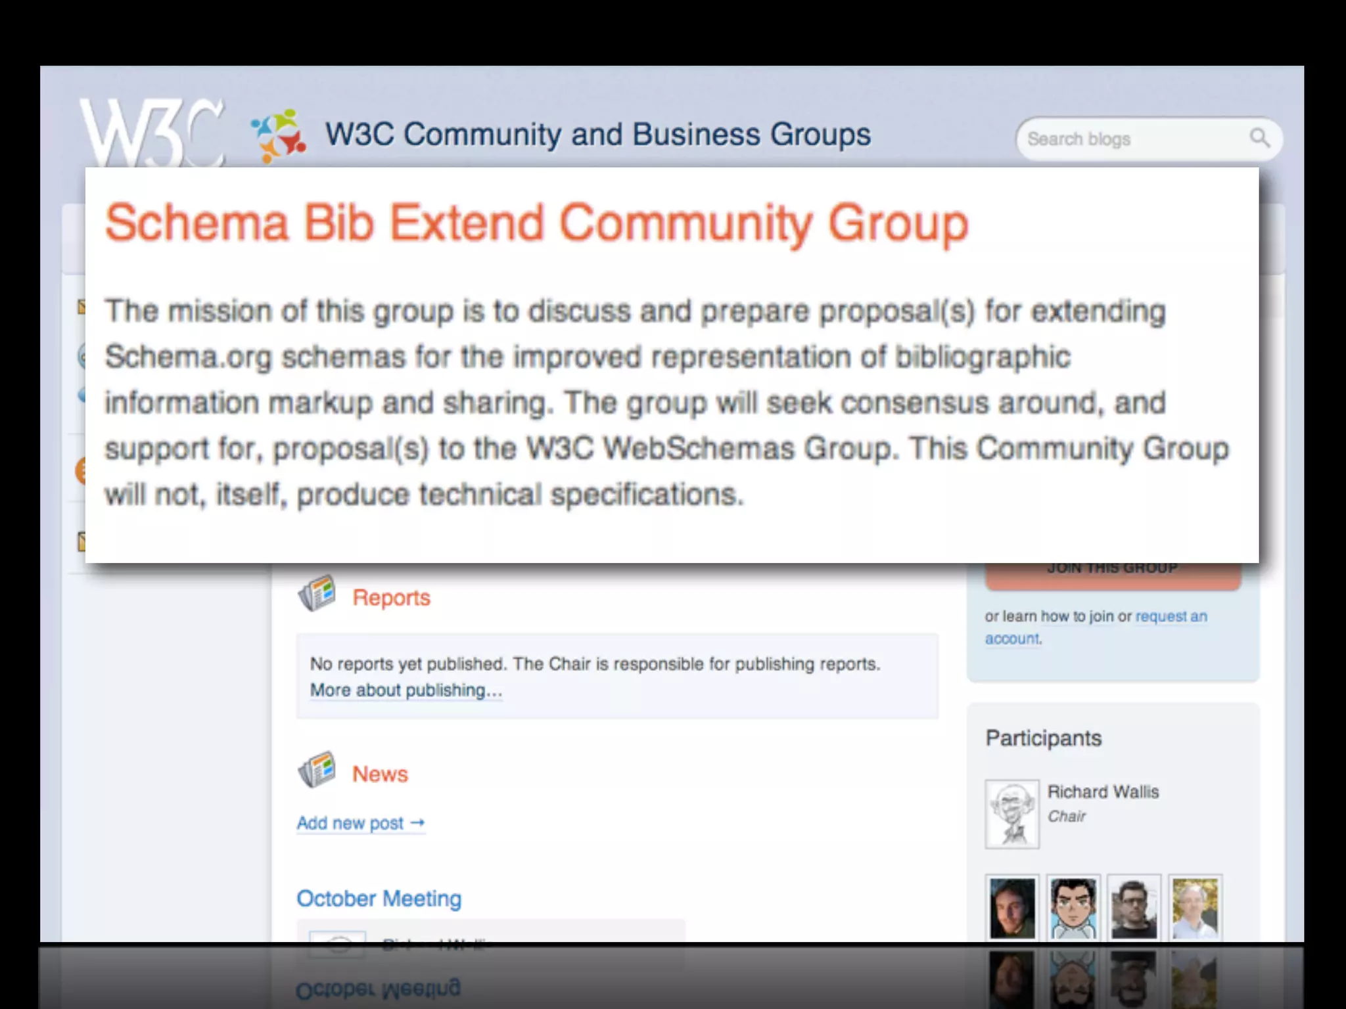The image size is (1346, 1009).
Task: Click the newspaper icon beside Reports
Action: 317,594
